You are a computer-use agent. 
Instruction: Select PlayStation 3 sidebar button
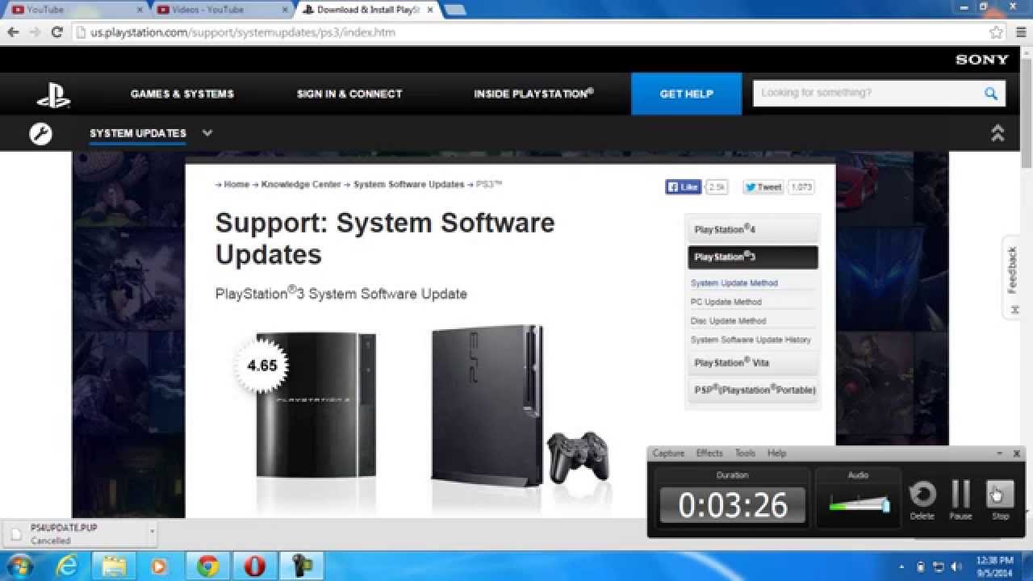coord(752,257)
